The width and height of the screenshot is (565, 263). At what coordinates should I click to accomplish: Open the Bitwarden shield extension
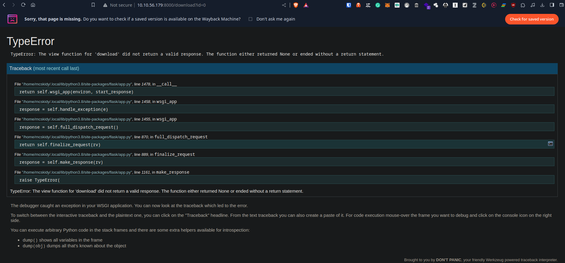(x=349, y=5)
